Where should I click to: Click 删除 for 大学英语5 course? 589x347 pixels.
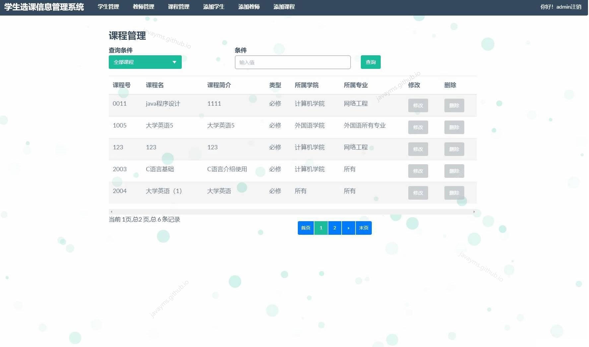(454, 127)
